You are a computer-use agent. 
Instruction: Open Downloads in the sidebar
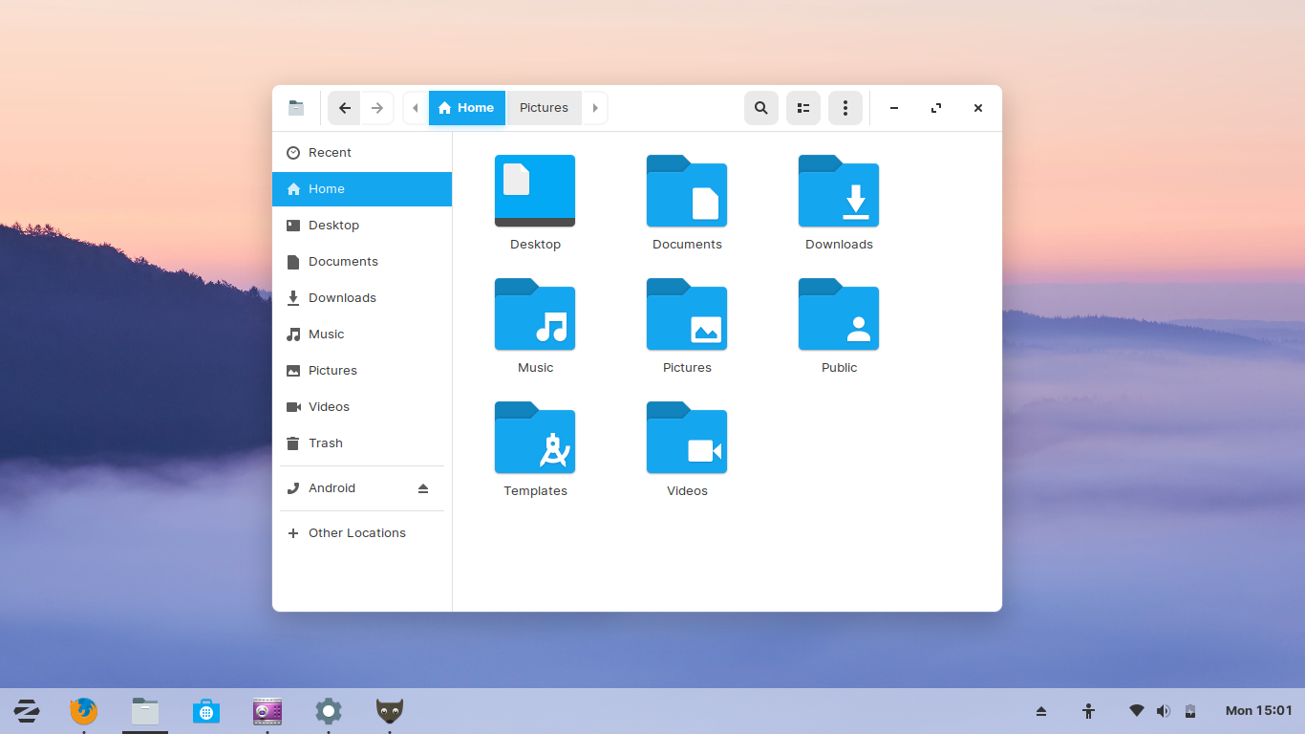(362, 298)
